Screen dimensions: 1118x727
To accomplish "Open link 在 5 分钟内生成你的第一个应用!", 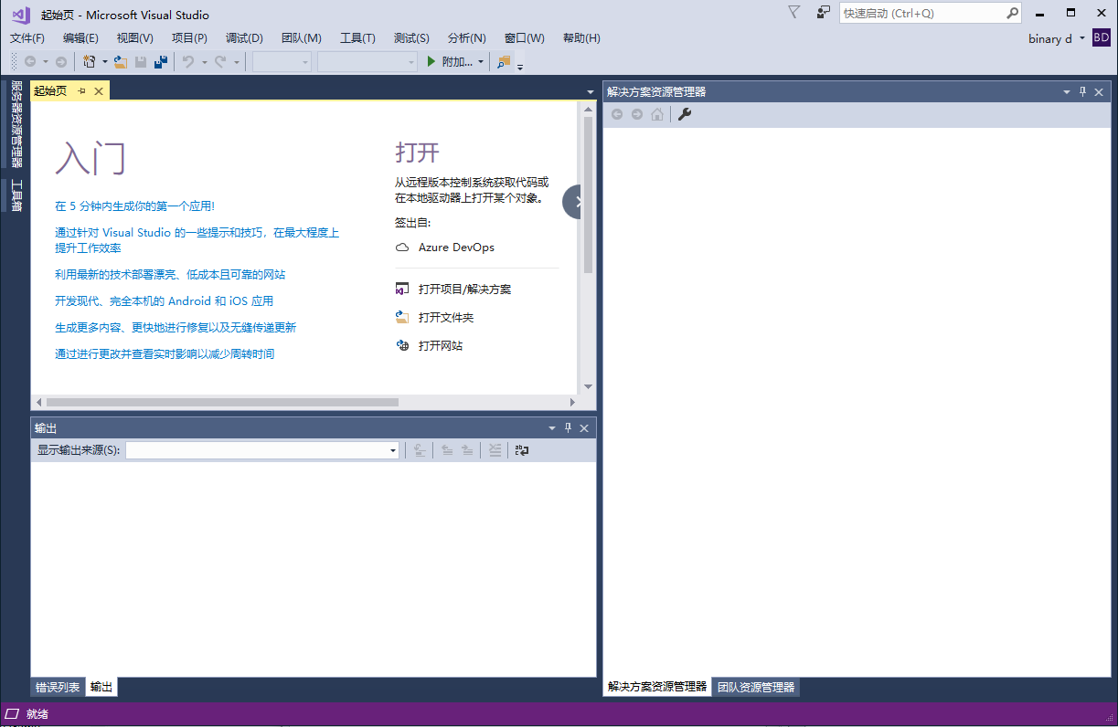I will click(134, 206).
